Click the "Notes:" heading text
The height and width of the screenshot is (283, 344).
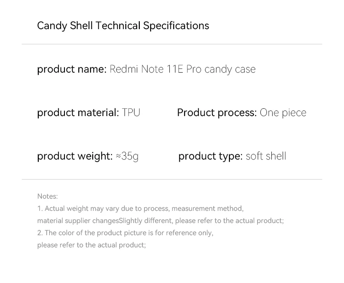click(47, 196)
